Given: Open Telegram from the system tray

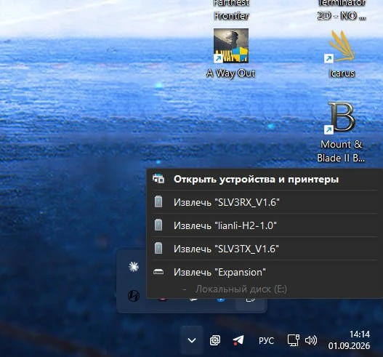Looking at the screenshot, I should (x=238, y=340).
